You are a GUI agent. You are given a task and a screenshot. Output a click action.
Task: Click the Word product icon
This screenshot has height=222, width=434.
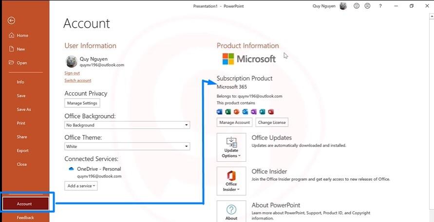click(220, 112)
